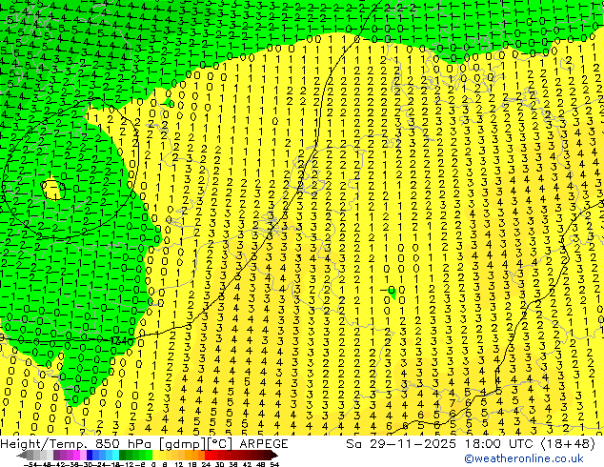Click the date 'Sa 29-11-2025'
Screen dimensions: 604x467
click(x=401, y=444)
